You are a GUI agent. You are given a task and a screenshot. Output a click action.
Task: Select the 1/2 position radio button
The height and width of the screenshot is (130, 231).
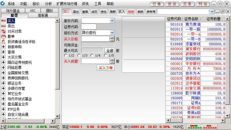click(x=66, y=55)
